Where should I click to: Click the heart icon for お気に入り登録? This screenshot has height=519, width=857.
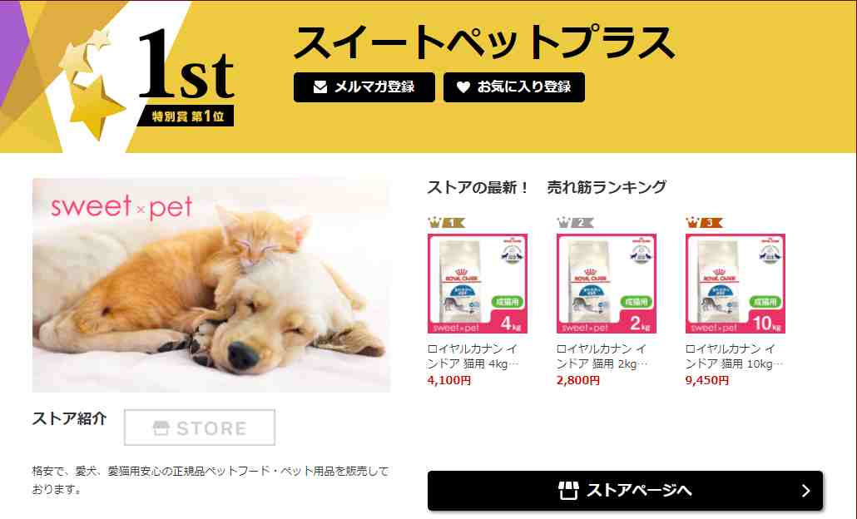pyautogui.click(x=463, y=86)
